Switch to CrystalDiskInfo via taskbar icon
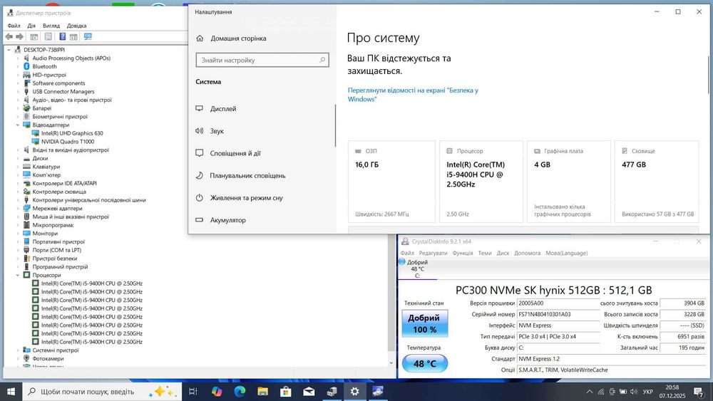713x401 pixels. click(x=377, y=392)
